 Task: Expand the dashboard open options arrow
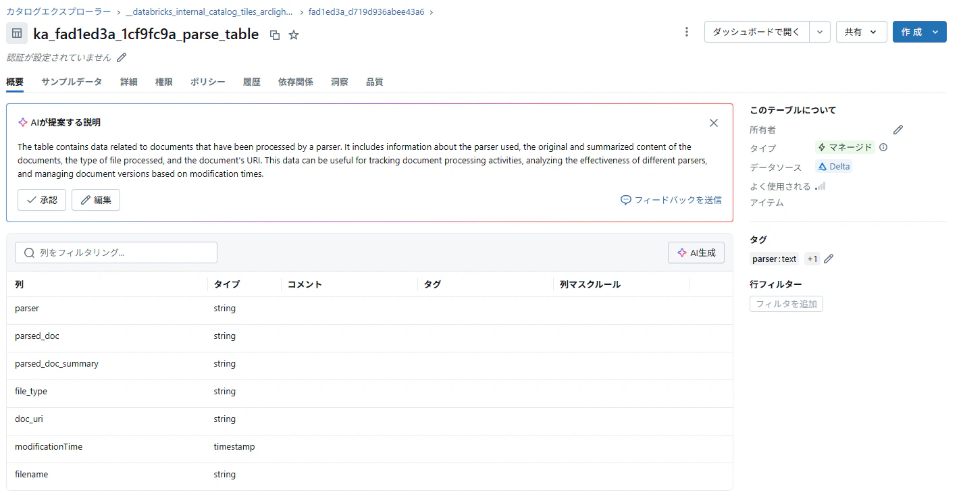[820, 32]
